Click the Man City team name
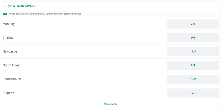 click(8, 24)
